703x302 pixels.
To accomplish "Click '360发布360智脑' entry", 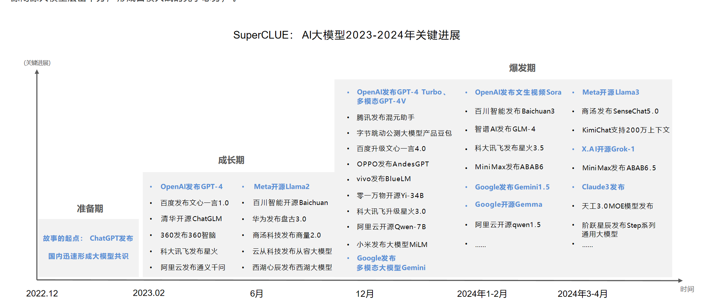I will coord(188,235).
